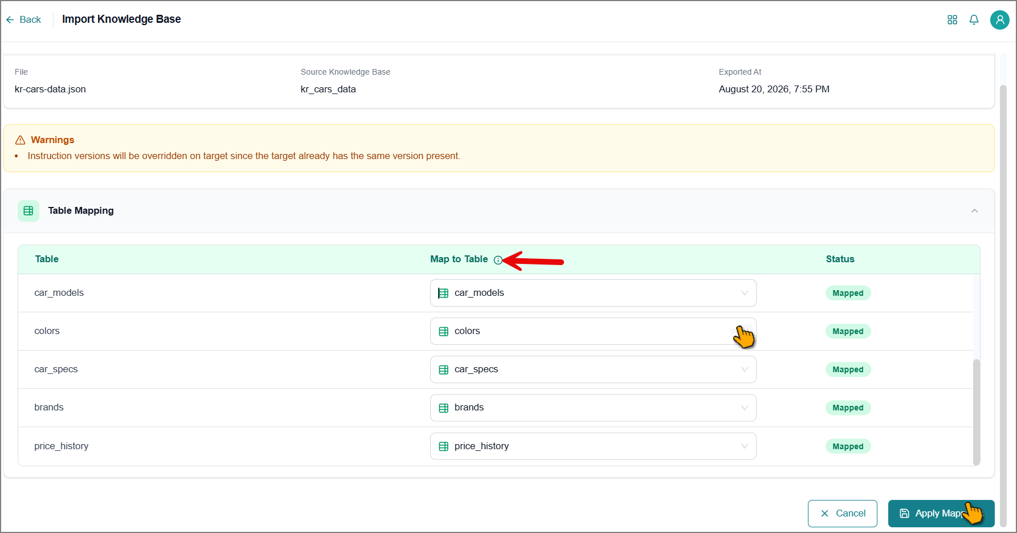This screenshot has width=1017, height=533.
Task: Click the file name kr-cars-data.json
Action: pos(50,89)
